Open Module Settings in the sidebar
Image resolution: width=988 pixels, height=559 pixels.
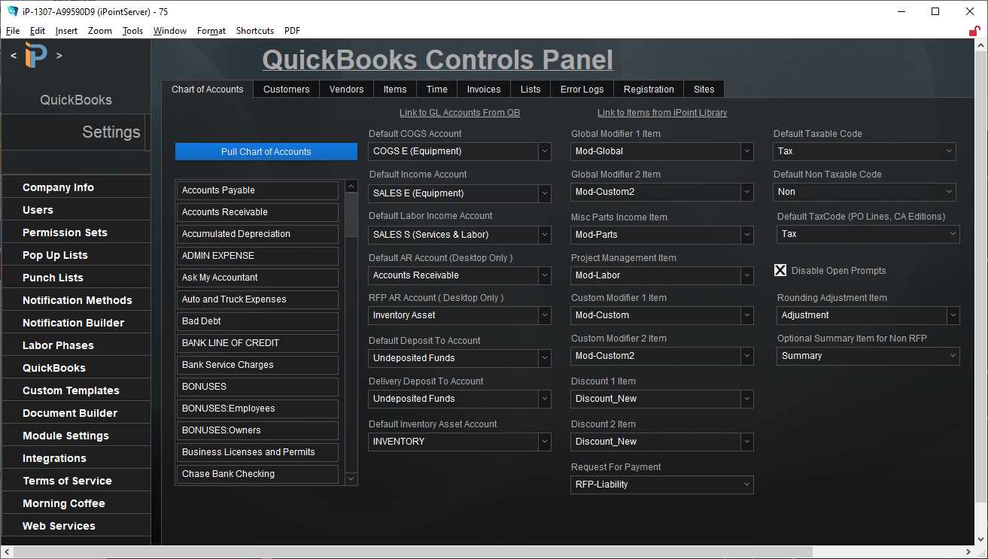click(76, 436)
